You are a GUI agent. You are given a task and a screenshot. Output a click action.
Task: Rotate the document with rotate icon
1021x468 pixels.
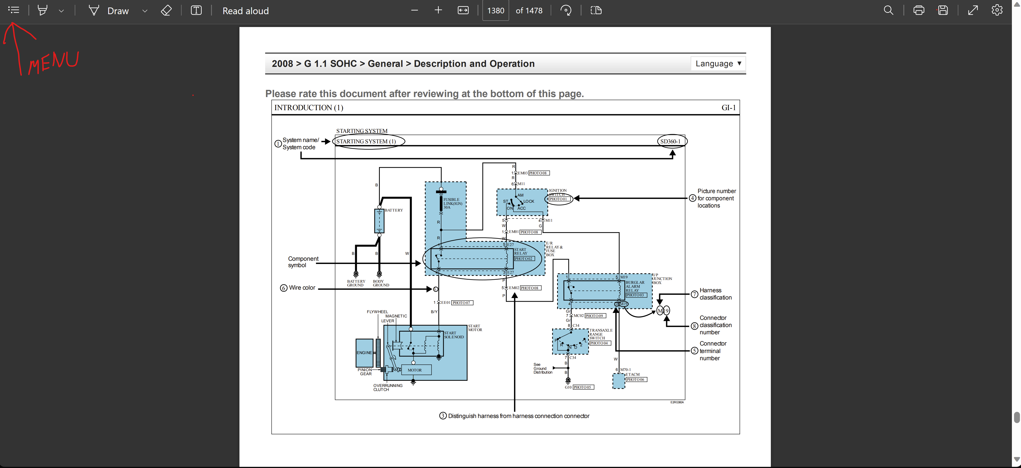[566, 10]
